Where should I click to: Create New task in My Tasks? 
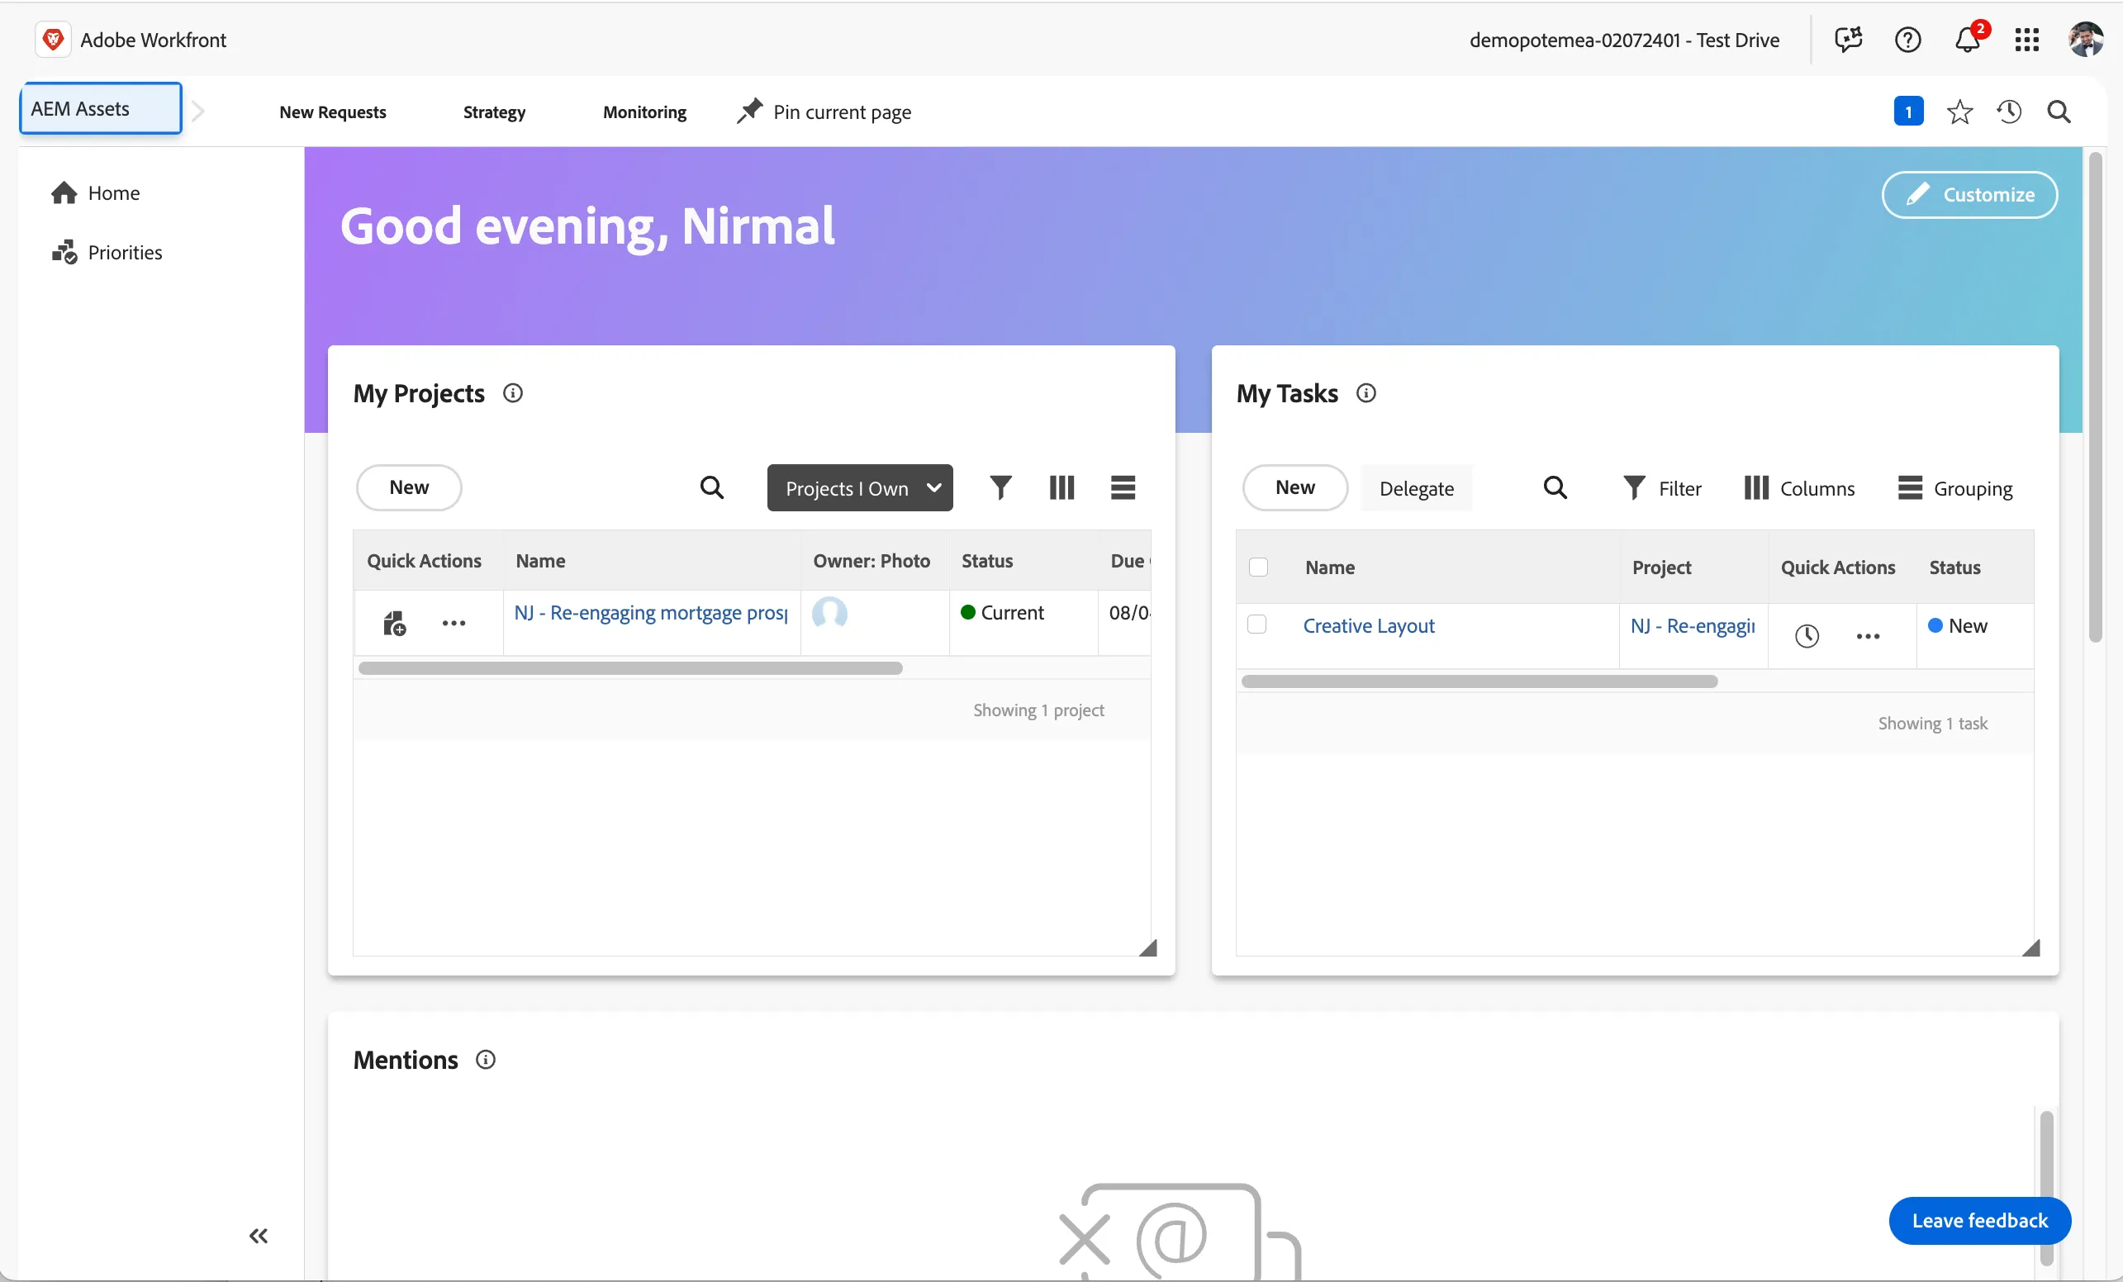1295,487
